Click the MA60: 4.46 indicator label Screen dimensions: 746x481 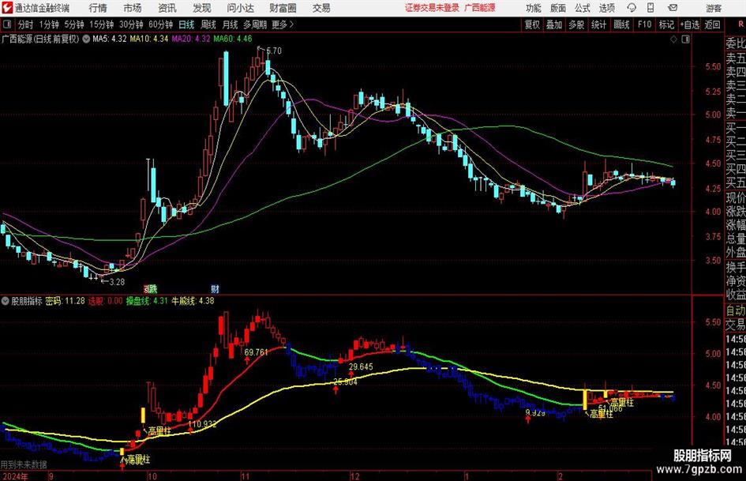pos(233,39)
